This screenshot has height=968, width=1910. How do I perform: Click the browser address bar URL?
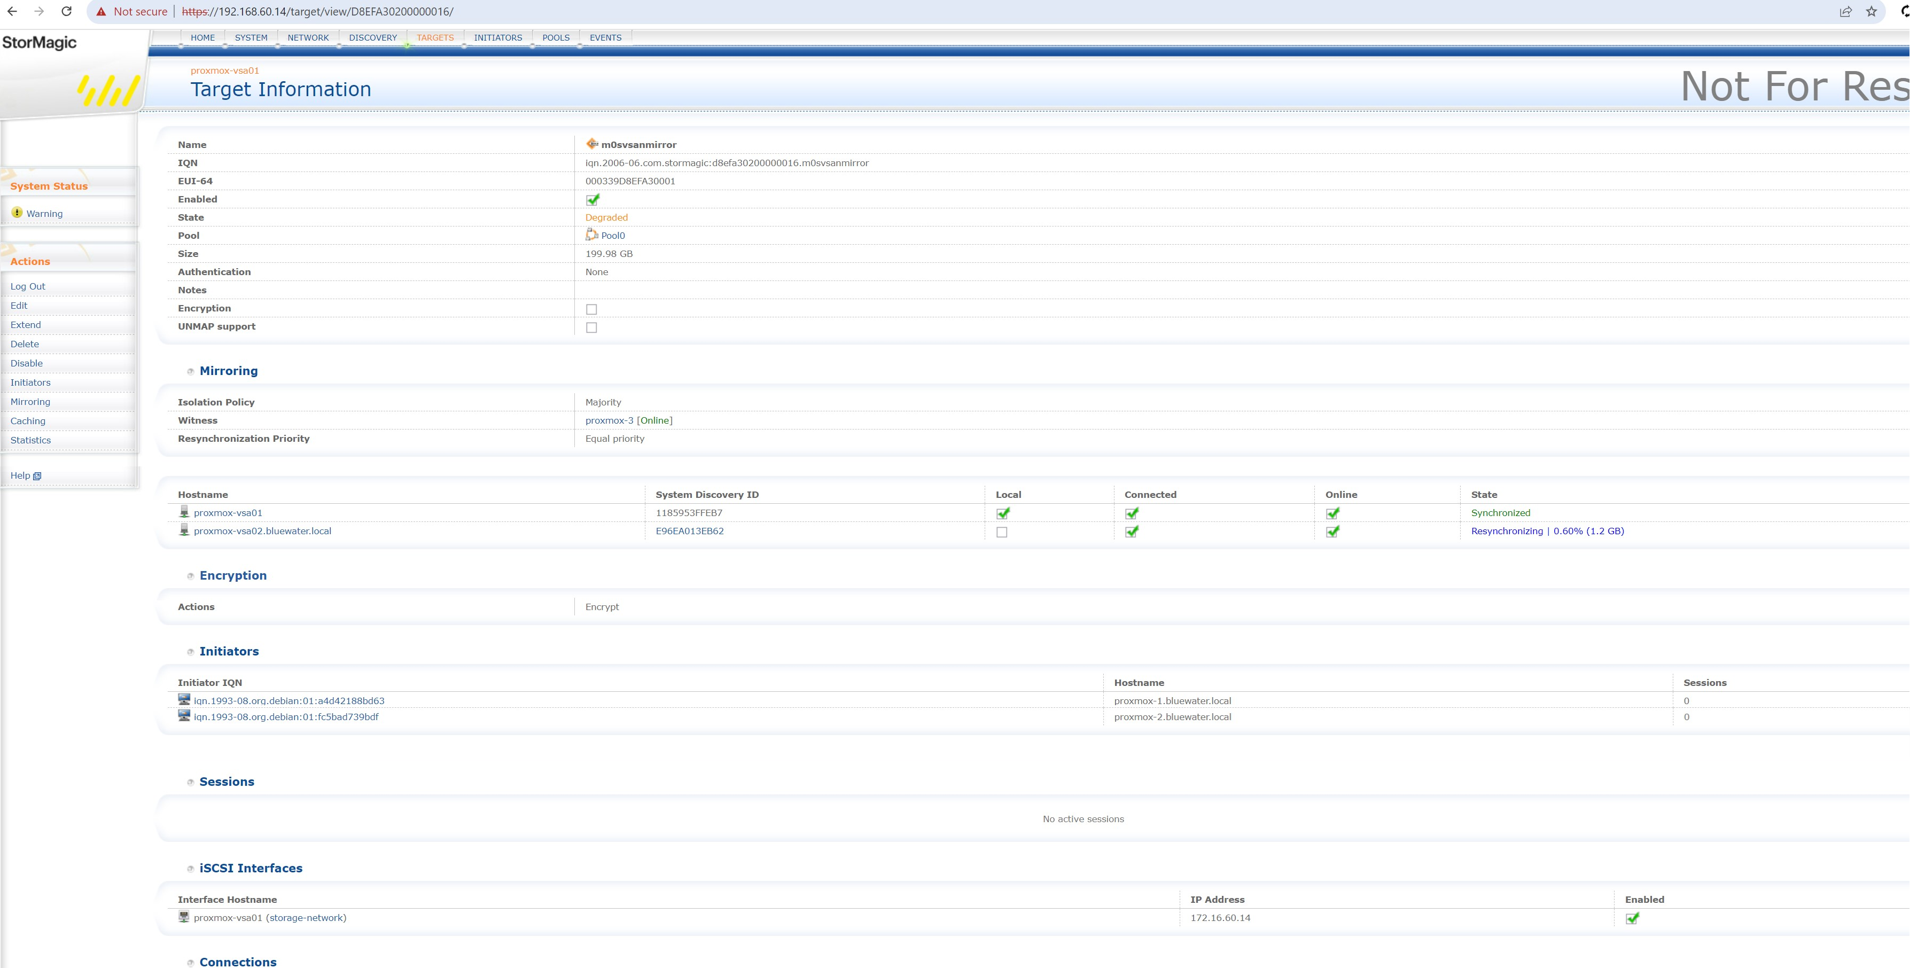[317, 12]
